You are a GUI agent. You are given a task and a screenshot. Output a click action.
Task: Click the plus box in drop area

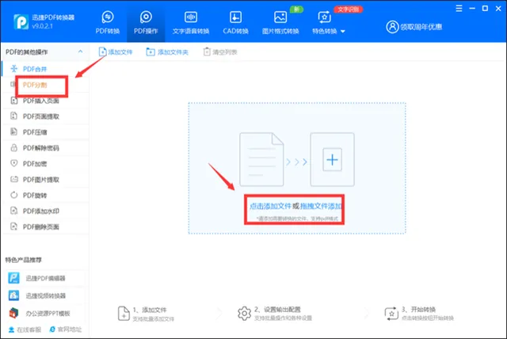coord(332,160)
